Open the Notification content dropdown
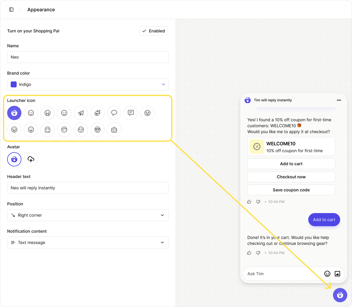Viewport: 352px width, 307px height. 88,243
